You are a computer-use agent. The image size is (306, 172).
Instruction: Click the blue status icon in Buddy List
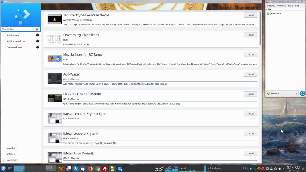(302, 93)
